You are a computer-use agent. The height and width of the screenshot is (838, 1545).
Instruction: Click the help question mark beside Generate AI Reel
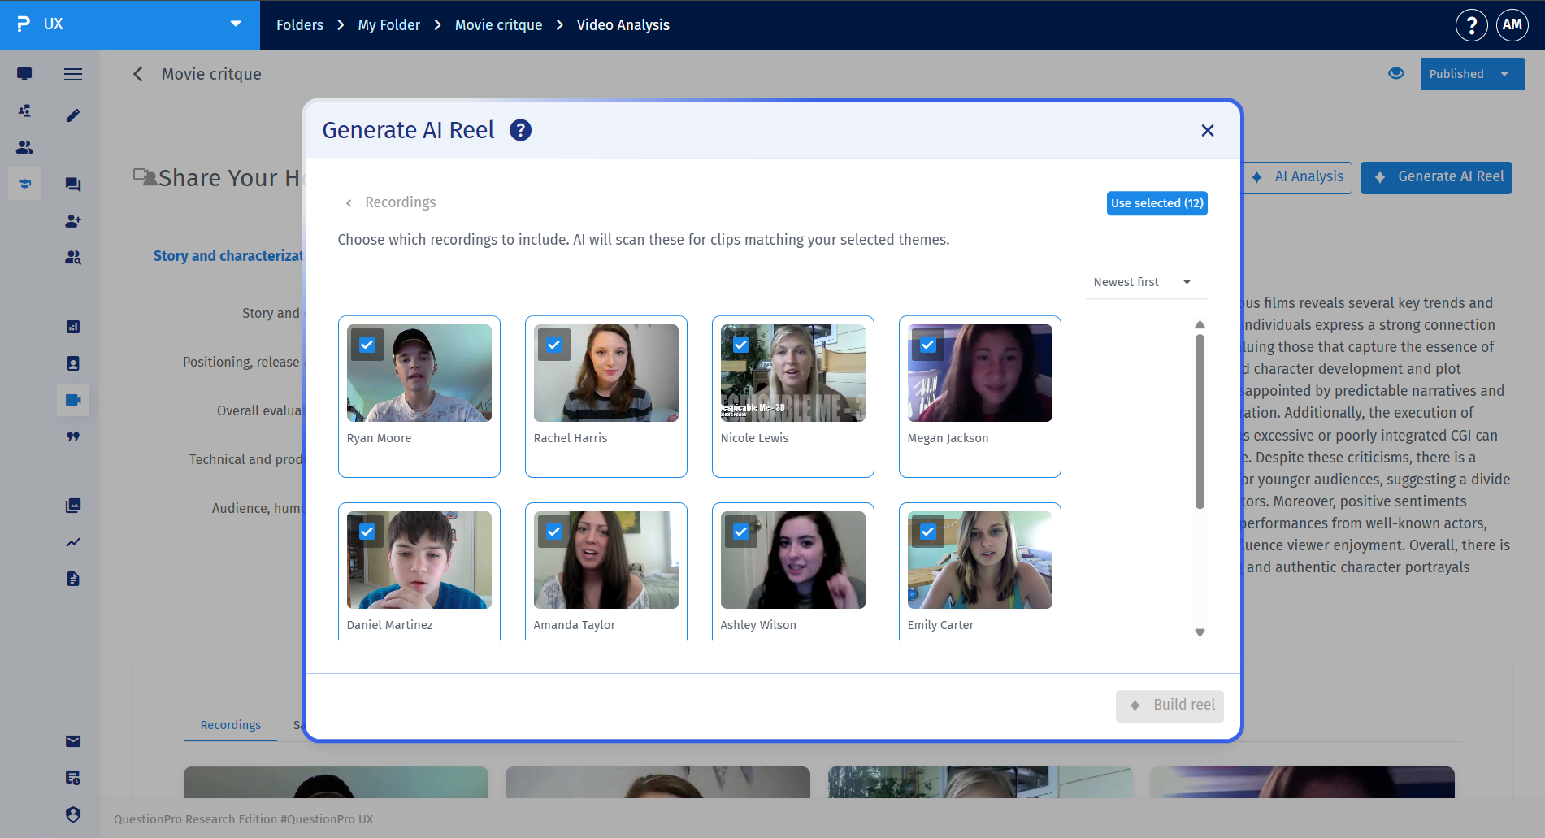point(520,130)
